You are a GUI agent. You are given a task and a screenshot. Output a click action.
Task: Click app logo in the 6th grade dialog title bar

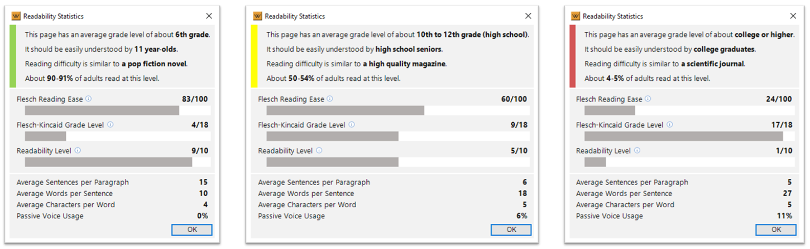16,16
